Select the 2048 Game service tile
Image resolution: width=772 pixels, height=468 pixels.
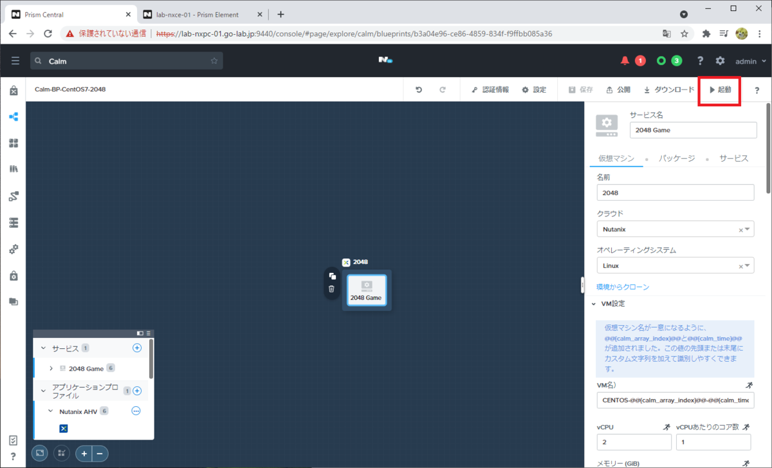366,290
